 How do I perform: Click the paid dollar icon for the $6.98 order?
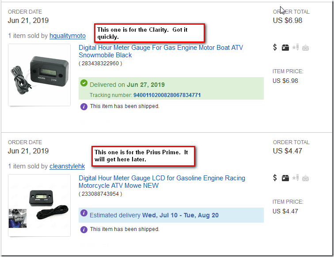[x=275, y=48]
